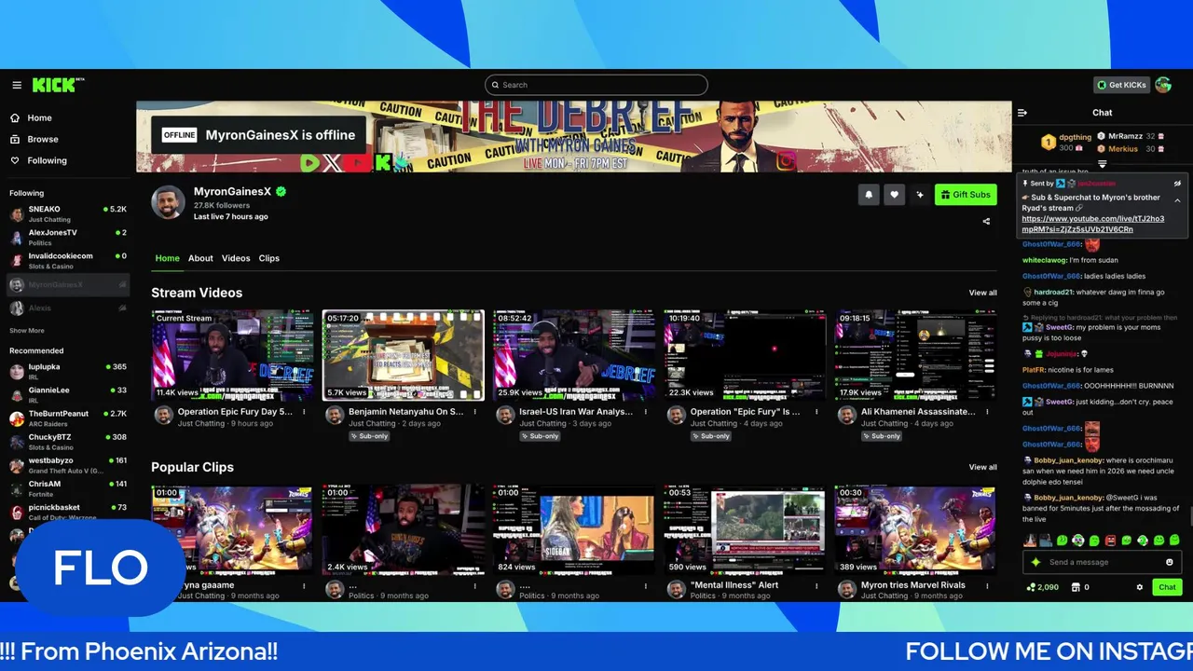The height and width of the screenshot is (671, 1193).
Task: Click the Gift Subs button
Action: pyautogui.click(x=966, y=195)
